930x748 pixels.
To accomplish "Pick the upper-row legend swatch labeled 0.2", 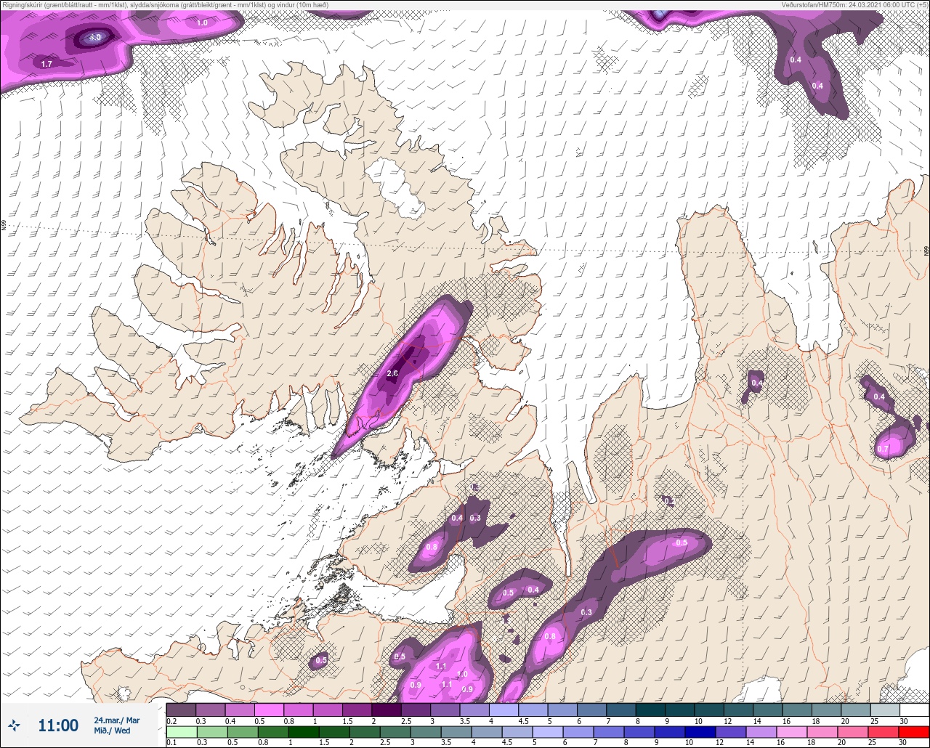I will click(x=181, y=709).
